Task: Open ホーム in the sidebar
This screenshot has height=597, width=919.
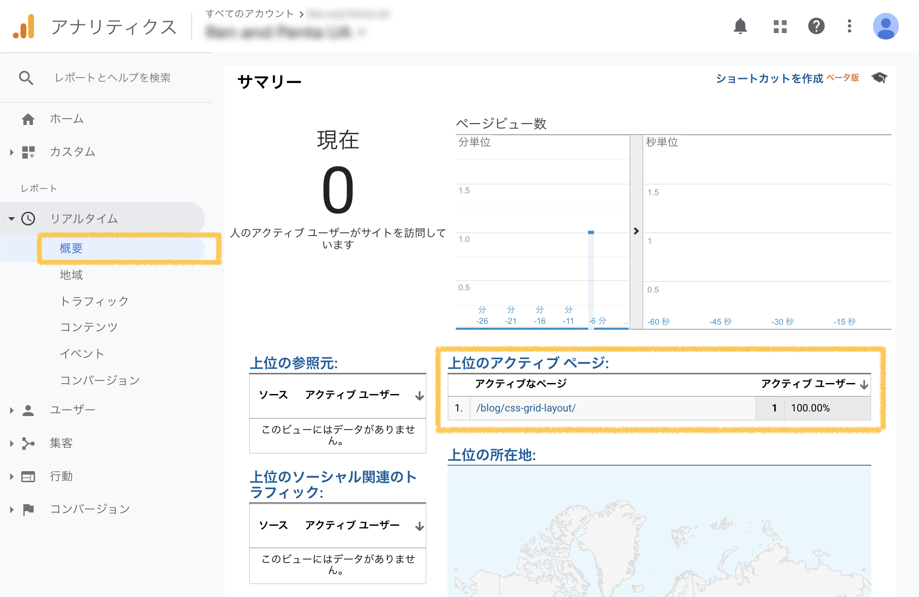Action: [x=67, y=119]
